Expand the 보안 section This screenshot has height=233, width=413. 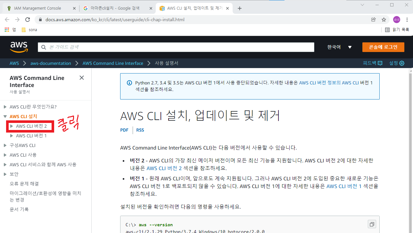coord(5,174)
